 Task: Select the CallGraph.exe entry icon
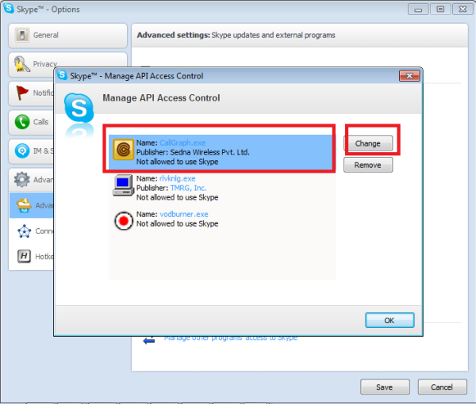tap(123, 150)
